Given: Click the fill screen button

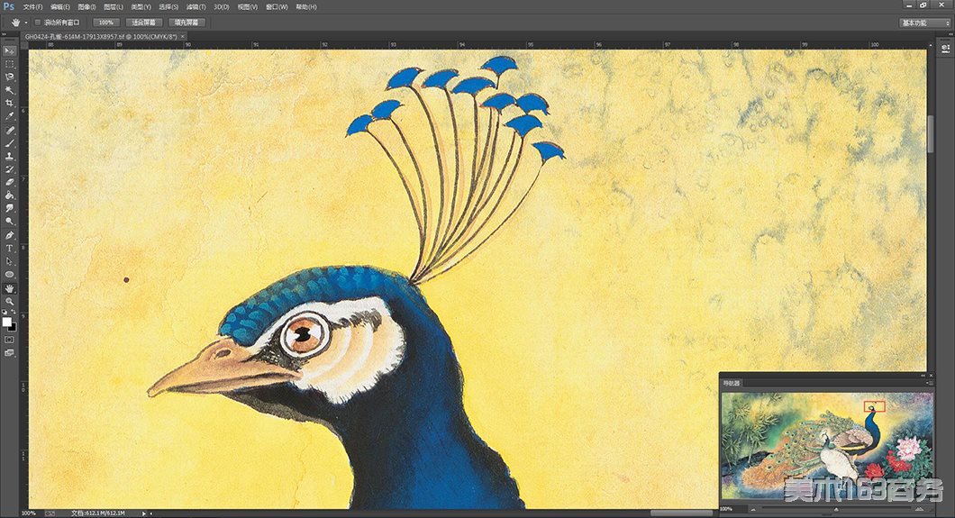Looking at the screenshot, I should (x=186, y=23).
